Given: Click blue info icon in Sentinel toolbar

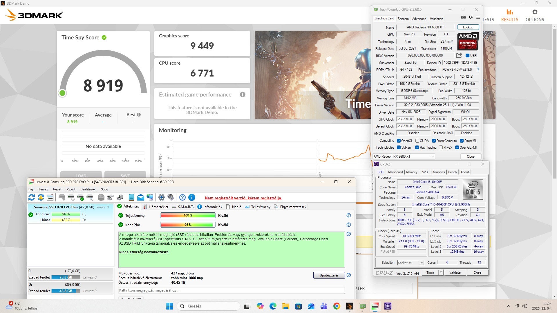Looking at the screenshot, I should (x=192, y=198).
